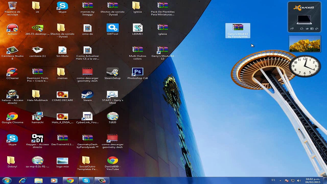This screenshot has height=184, width=327.
Task: Open the 'ok' folder on the desktop
Action: tap(37, 7)
